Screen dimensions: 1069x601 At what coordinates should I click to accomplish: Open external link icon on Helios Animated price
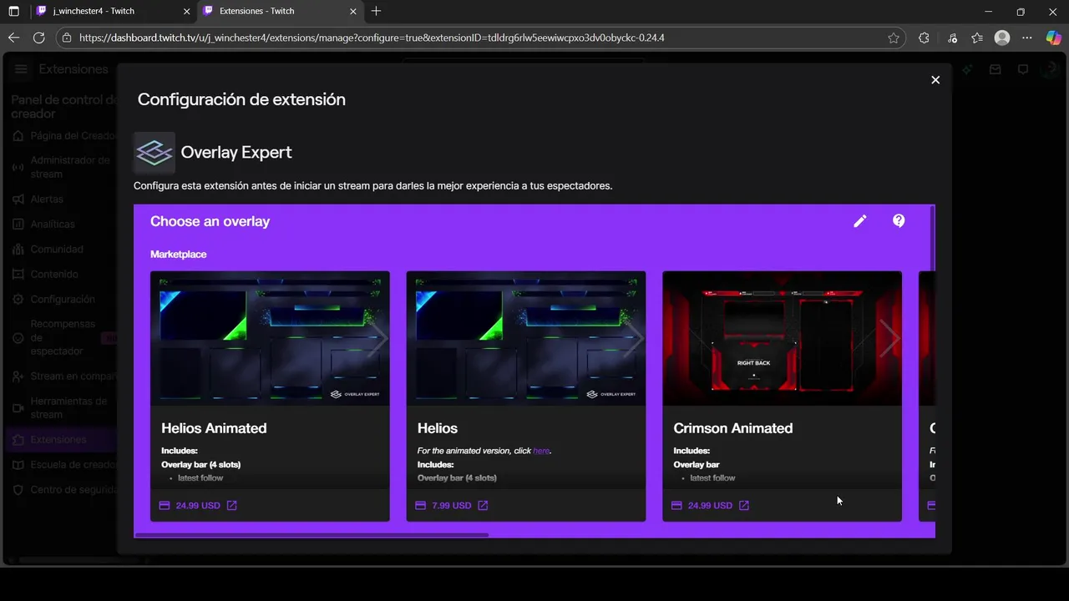coord(232,506)
